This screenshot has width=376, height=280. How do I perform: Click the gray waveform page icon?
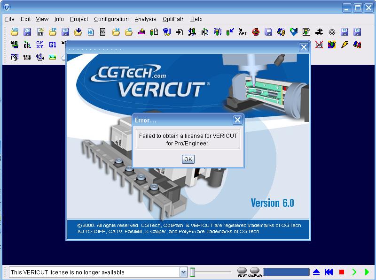click(102, 32)
